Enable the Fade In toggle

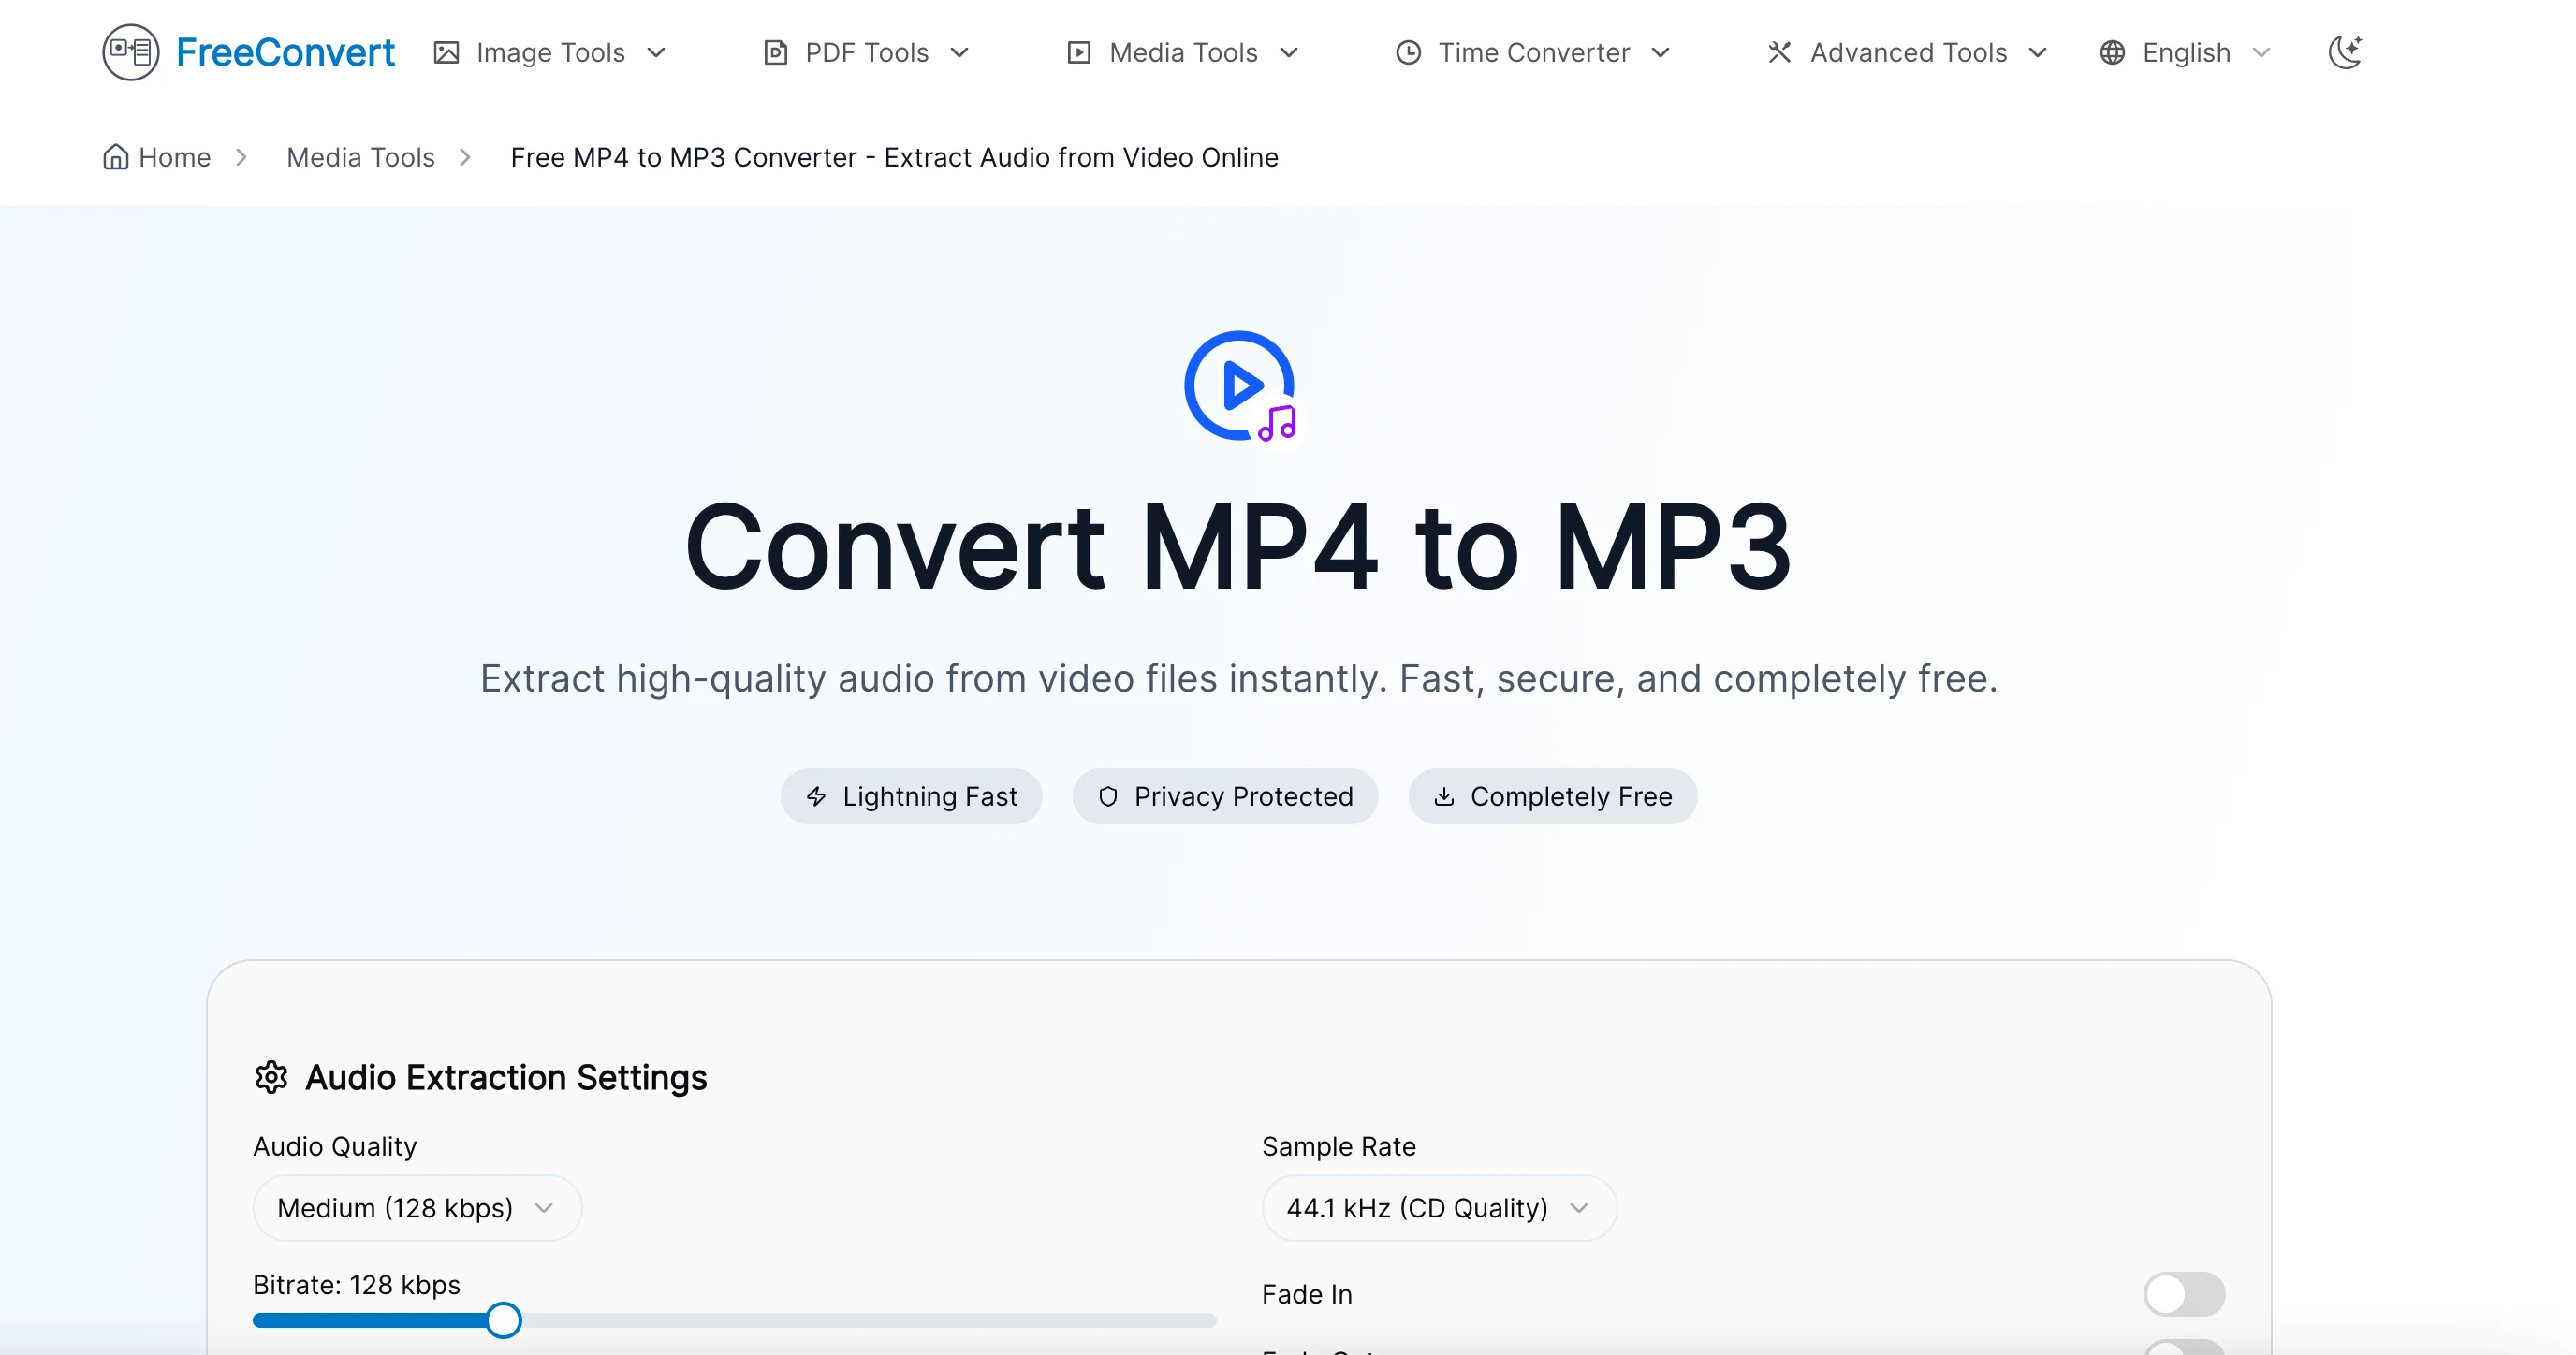tap(2184, 1293)
